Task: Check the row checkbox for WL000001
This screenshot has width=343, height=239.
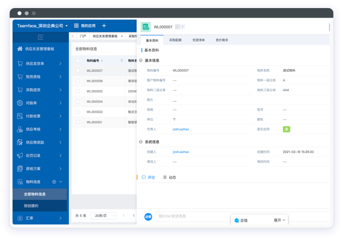Action: click(78, 122)
